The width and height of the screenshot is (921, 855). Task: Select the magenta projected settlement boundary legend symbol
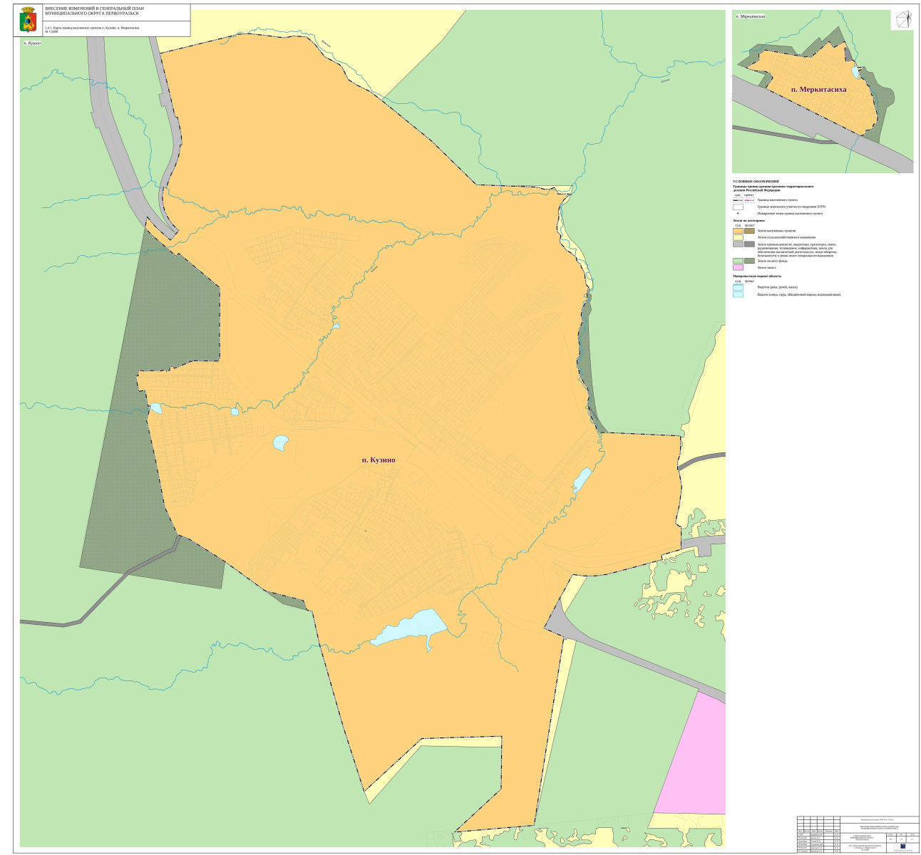749,200
